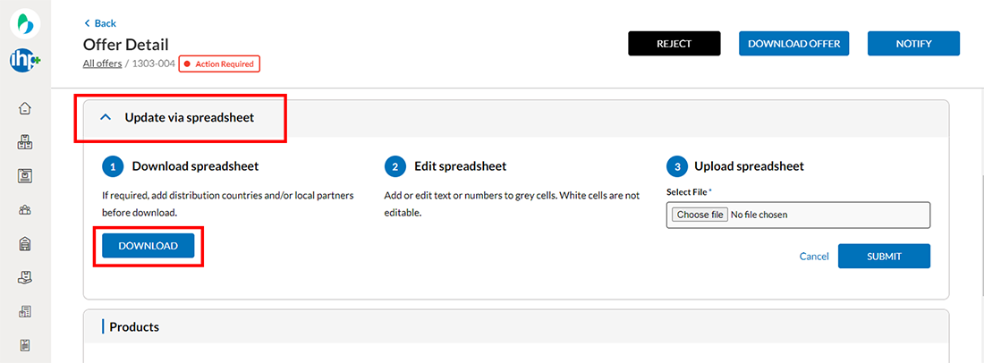
Task: Select the clipboard icon at sidebar bottom
Action: pyautogui.click(x=25, y=345)
